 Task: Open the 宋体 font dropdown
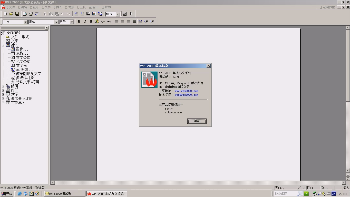pyautogui.click(x=56, y=22)
